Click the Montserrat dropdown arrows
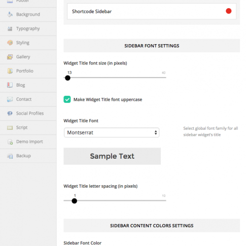This screenshot has width=246, height=246. point(156,132)
